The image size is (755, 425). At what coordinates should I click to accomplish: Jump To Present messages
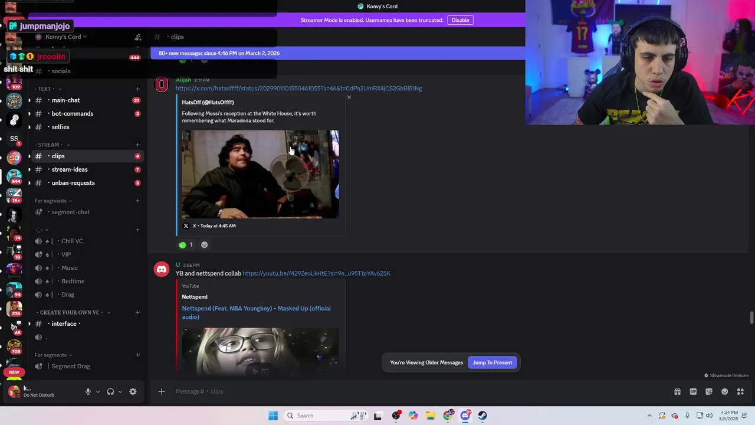point(492,362)
